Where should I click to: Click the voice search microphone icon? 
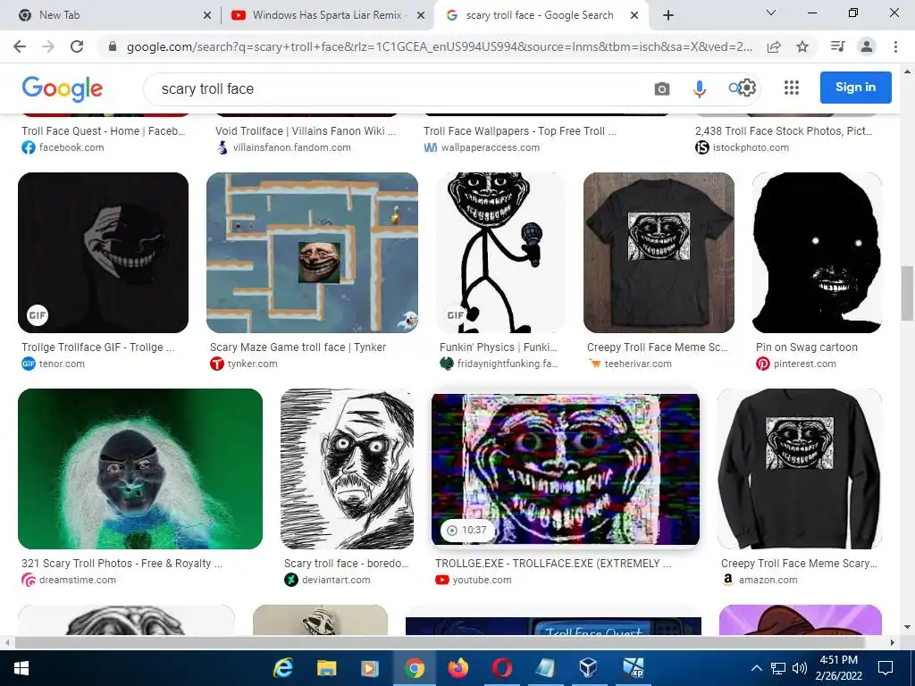pos(699,88)
